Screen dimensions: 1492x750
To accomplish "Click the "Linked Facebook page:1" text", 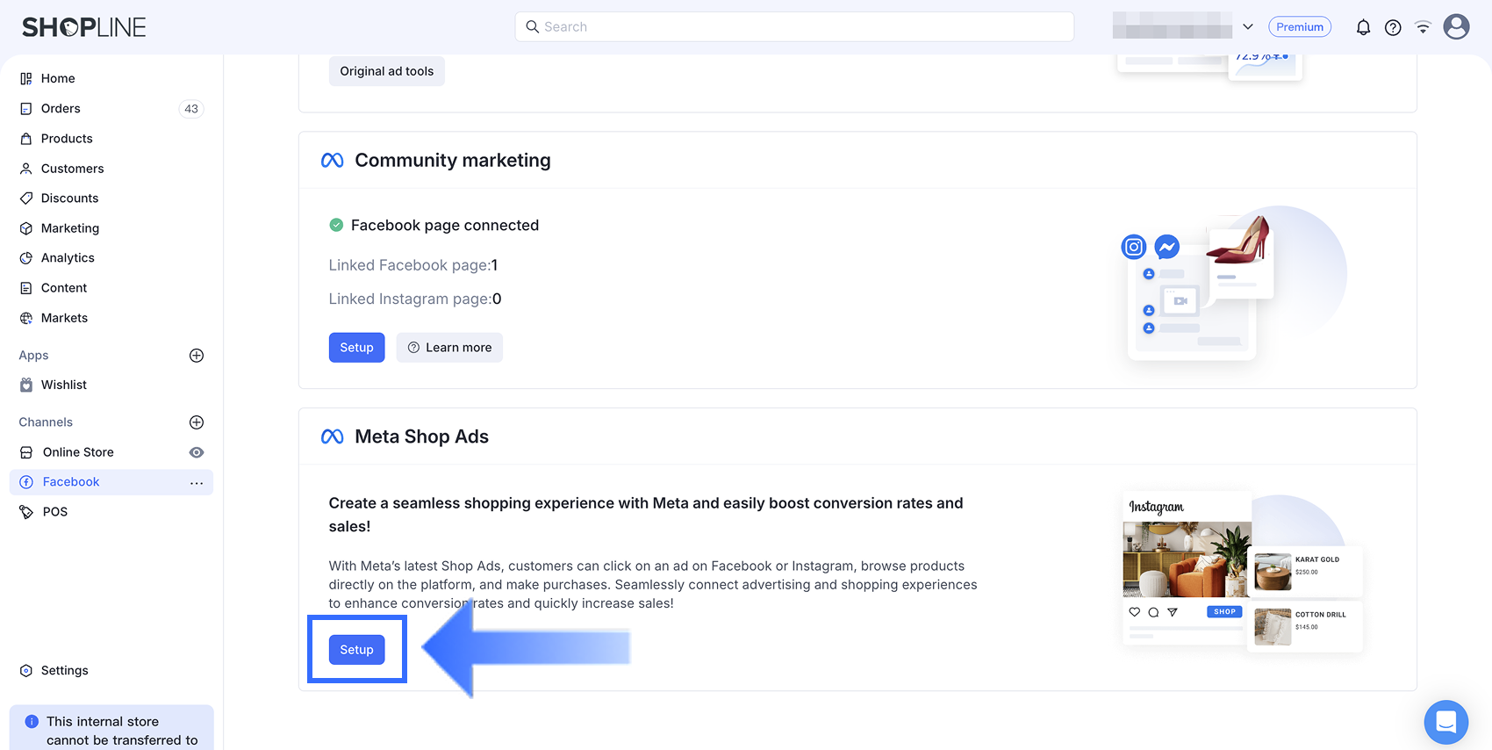I will [x=413, y=265].
